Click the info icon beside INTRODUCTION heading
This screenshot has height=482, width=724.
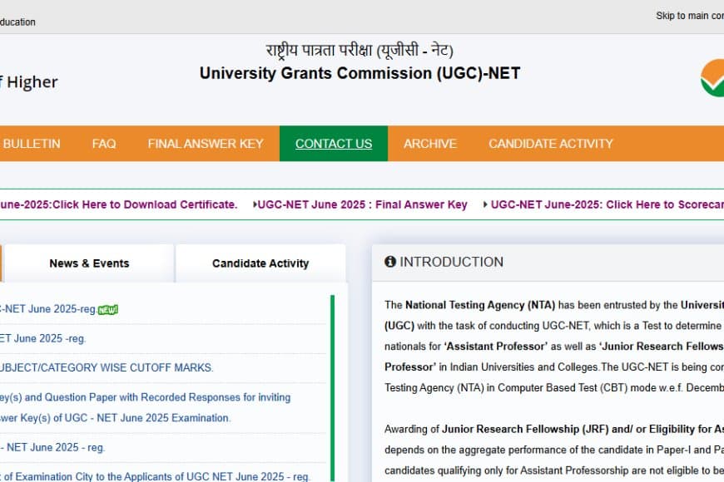tap(391, 261)
